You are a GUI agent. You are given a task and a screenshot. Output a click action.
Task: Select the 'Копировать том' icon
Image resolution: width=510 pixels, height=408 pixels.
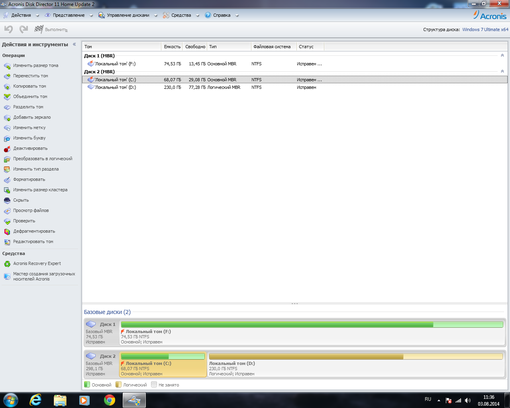(7, 86)
